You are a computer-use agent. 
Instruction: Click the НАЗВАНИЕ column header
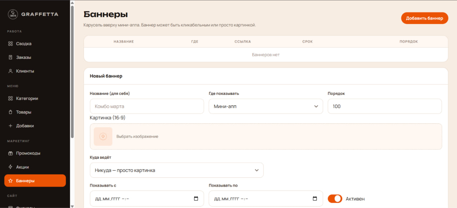(124, 42)
